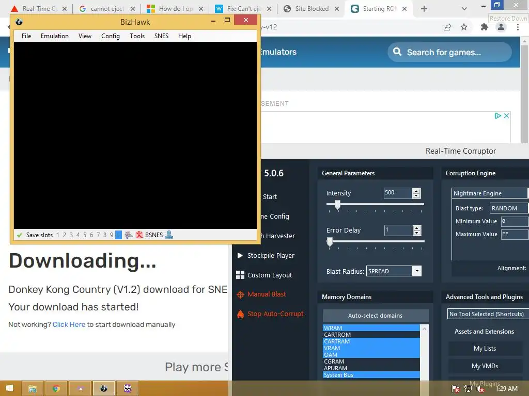
Task: Select save slot 7 in BizHawk
Action: 98,235
